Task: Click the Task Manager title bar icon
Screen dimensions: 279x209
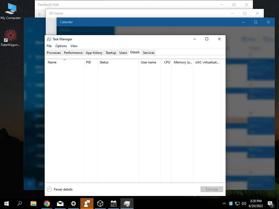Action: pyautogui.click(x=49, y=39)
